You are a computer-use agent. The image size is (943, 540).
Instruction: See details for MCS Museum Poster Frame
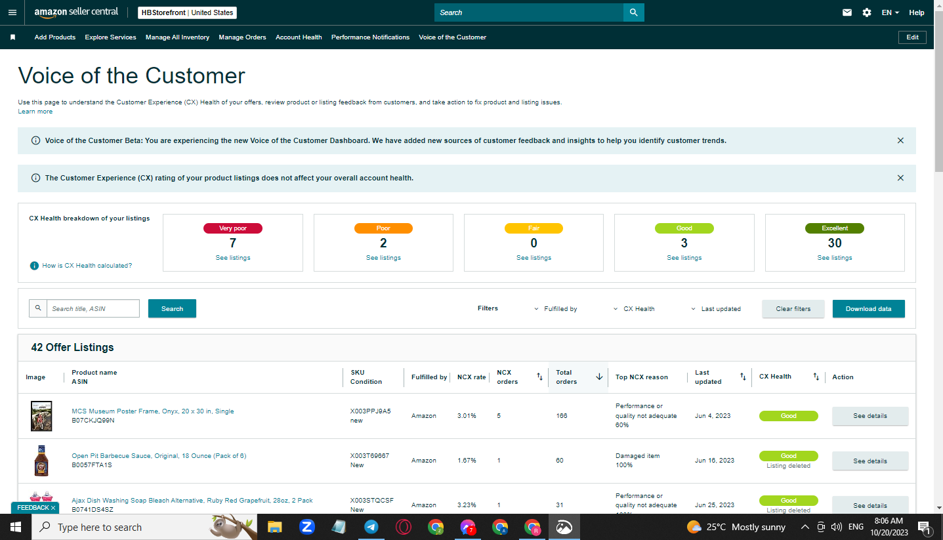click(870, 416)
